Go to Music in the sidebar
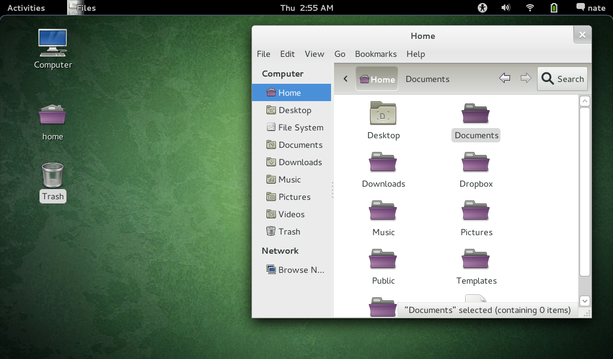The image size is (613, 359). pyautogui.click(x=292, y=180)
